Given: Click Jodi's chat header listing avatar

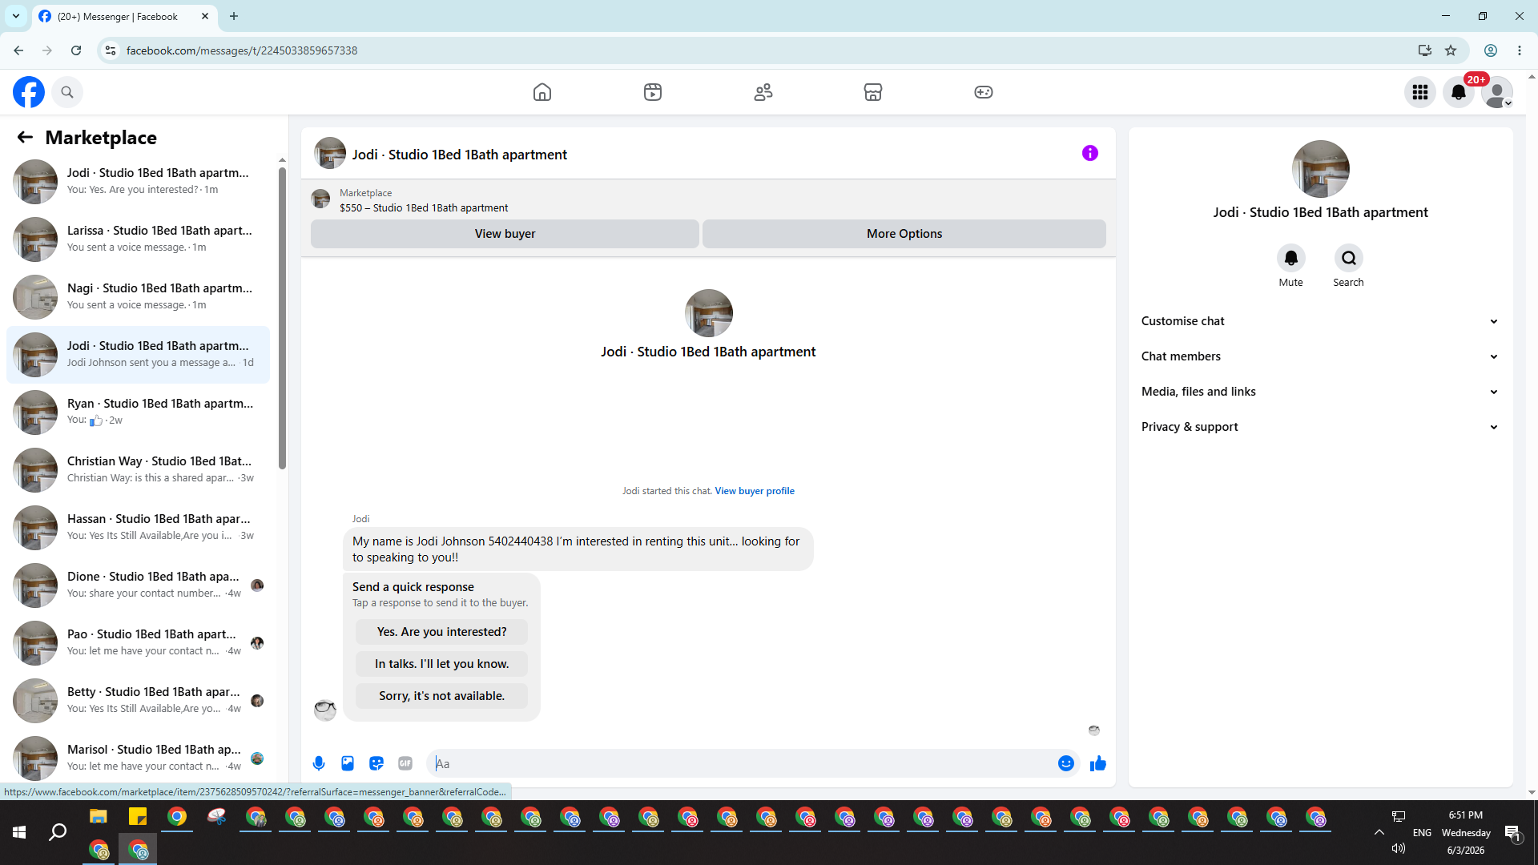Looking at the screenshot, I should click(330, 153).
